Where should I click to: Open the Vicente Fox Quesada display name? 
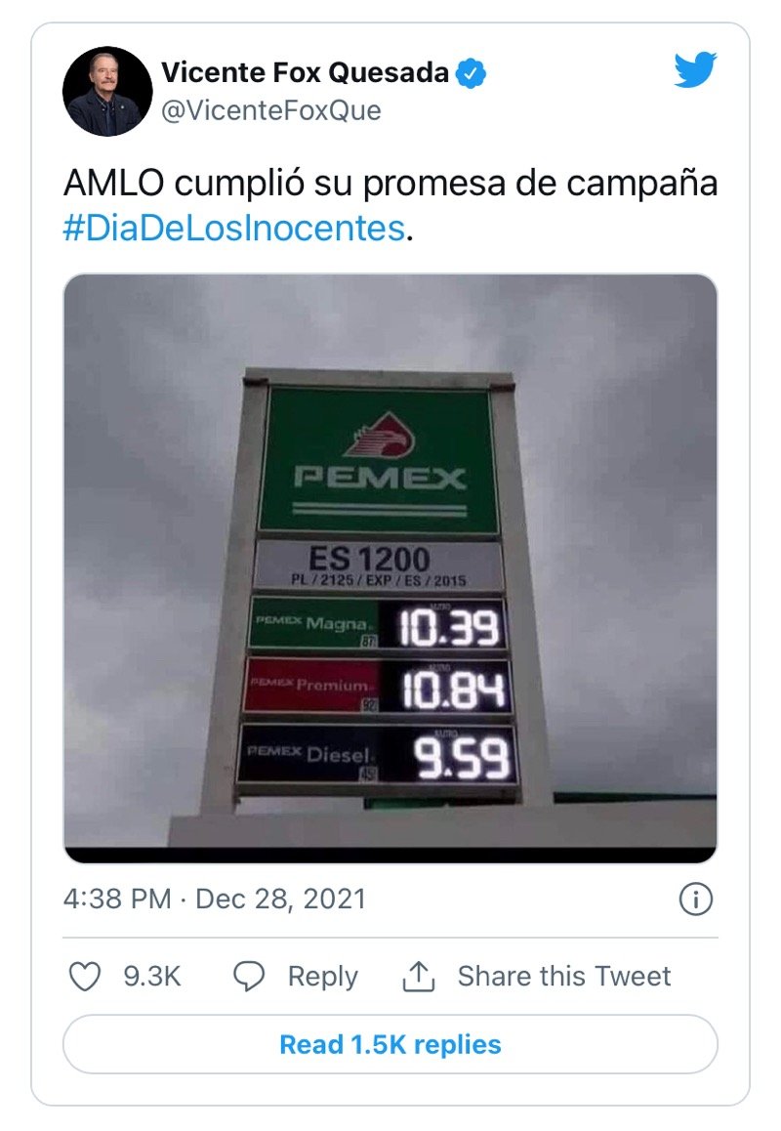(x=305, y=72)
